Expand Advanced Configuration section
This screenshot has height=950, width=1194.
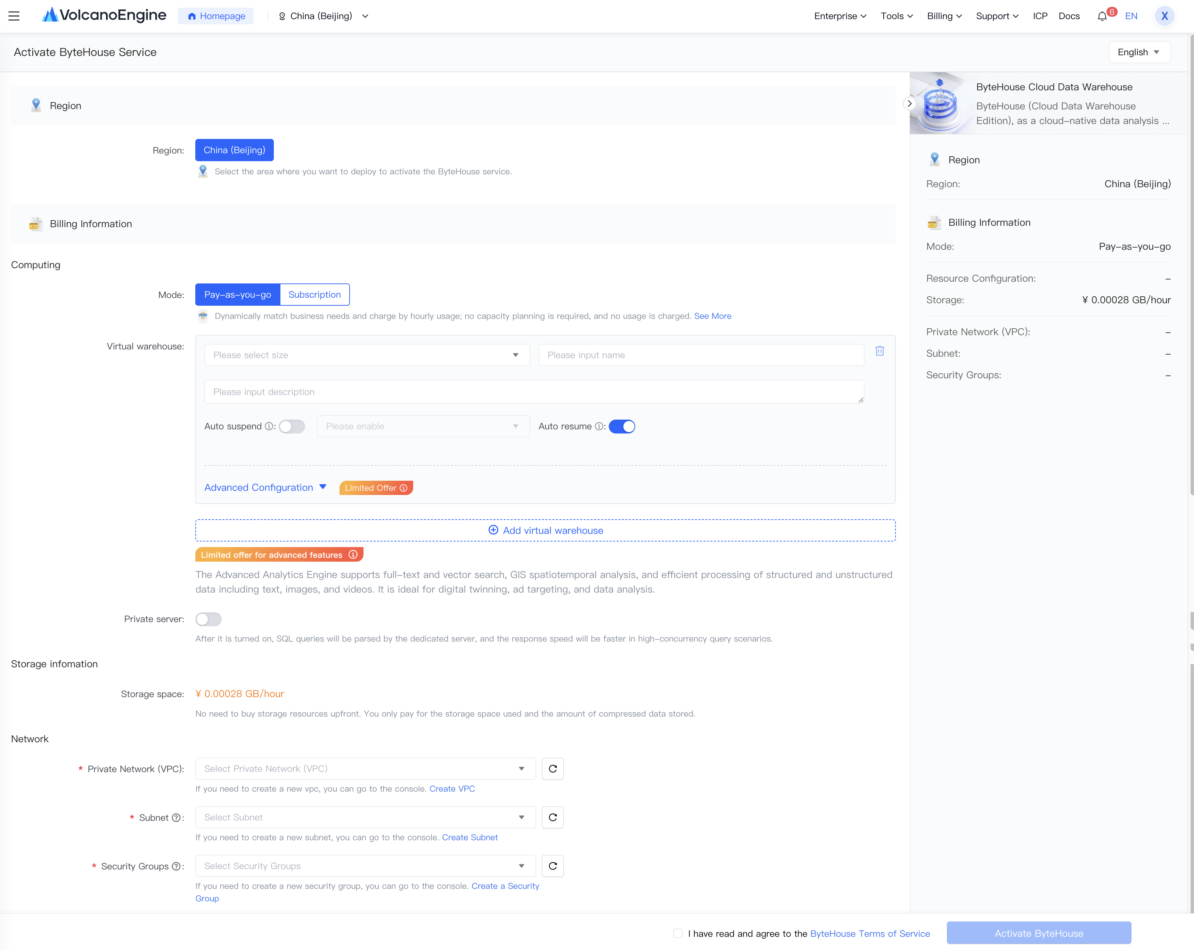coord(265,487)
